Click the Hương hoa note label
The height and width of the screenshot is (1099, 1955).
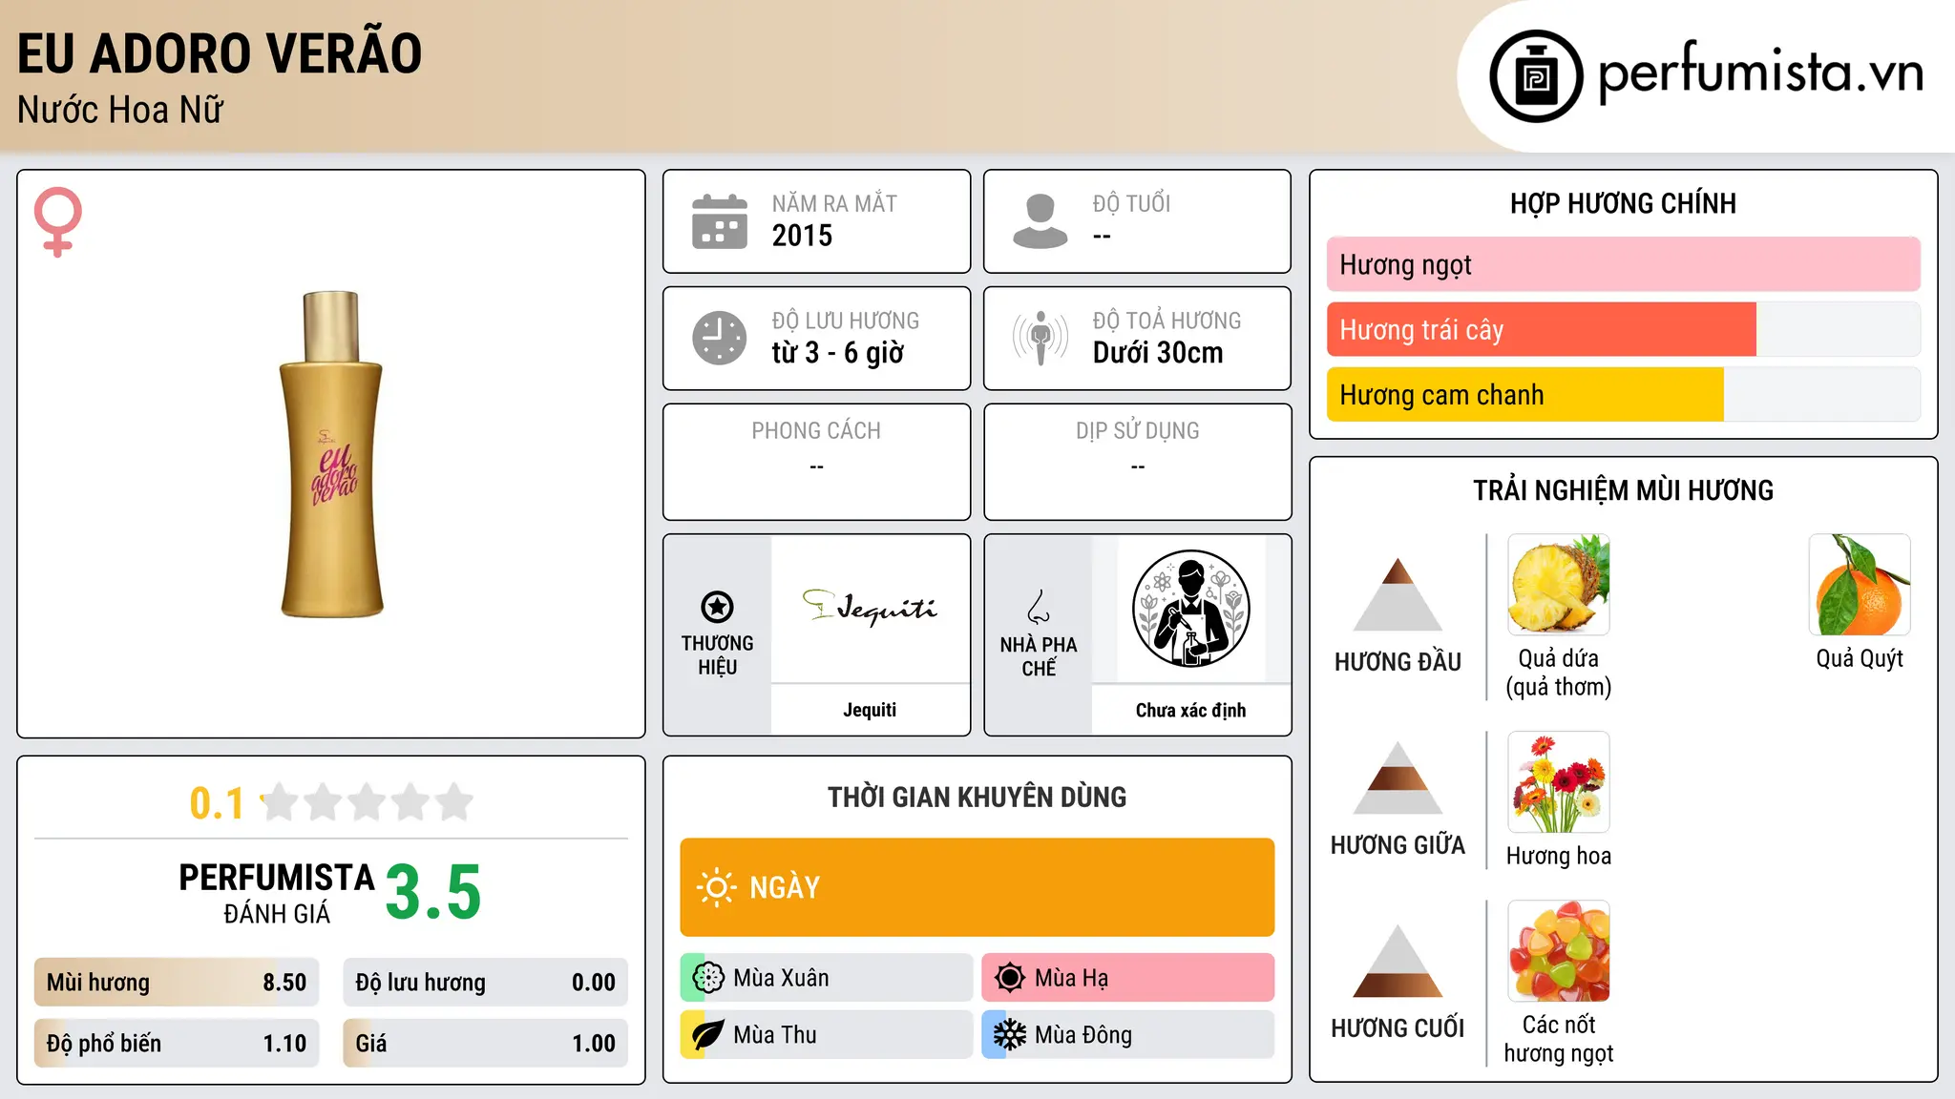point(1559,856)
